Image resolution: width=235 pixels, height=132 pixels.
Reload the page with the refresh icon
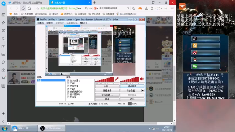pos(23,8)
